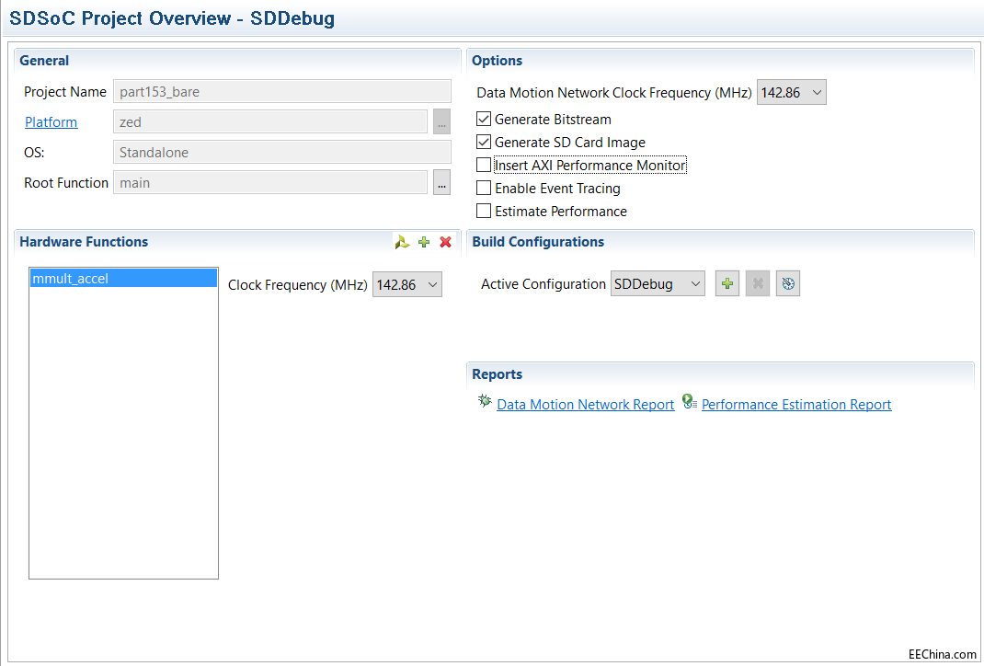Click the Platform hyperlink
The height and width of the screenshot is (666, 984).
[51, 122]
